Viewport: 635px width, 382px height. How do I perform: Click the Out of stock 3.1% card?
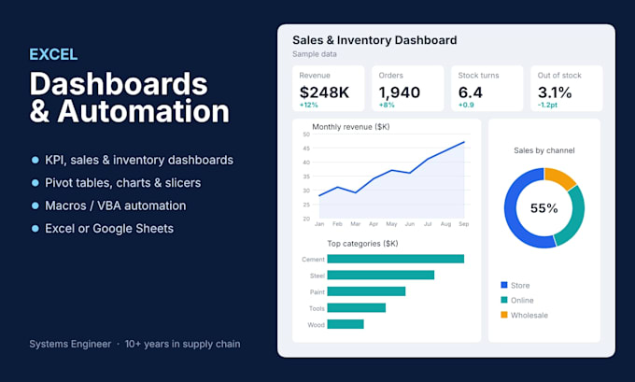pyautogui.click(x=567, y=89)
